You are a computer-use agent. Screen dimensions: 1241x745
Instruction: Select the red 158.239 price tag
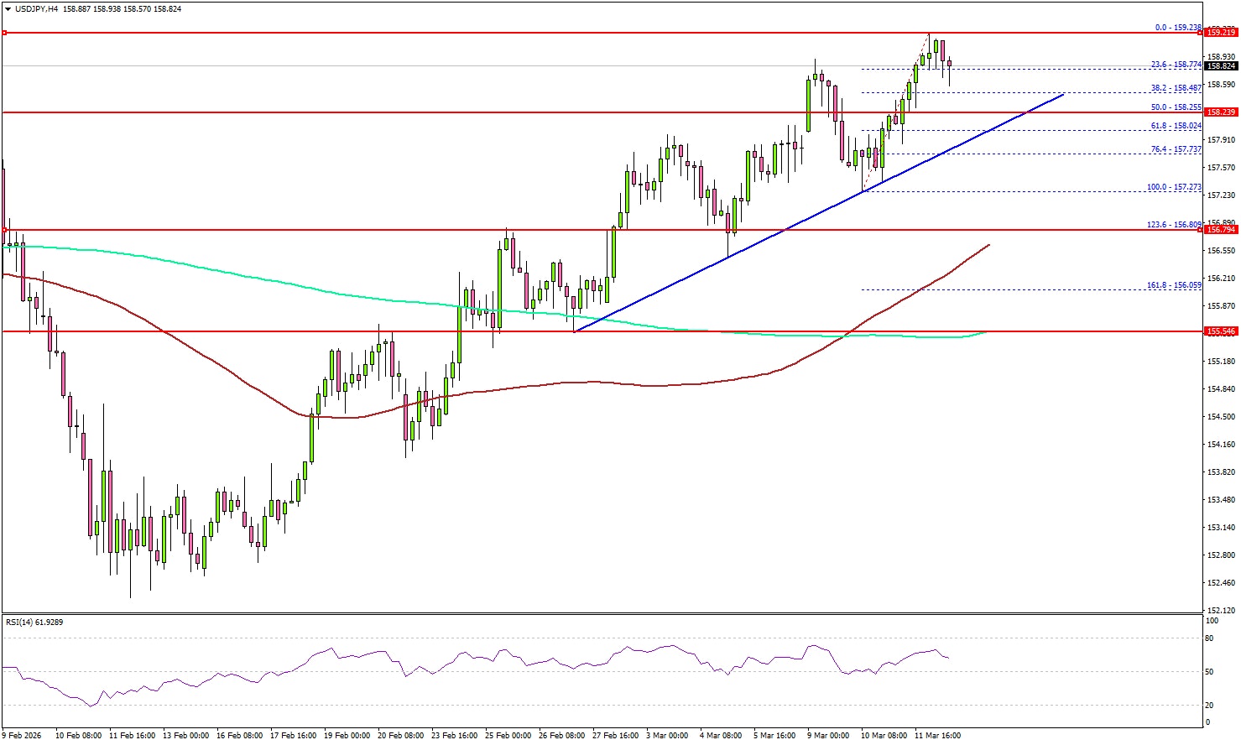[1220, 112]
